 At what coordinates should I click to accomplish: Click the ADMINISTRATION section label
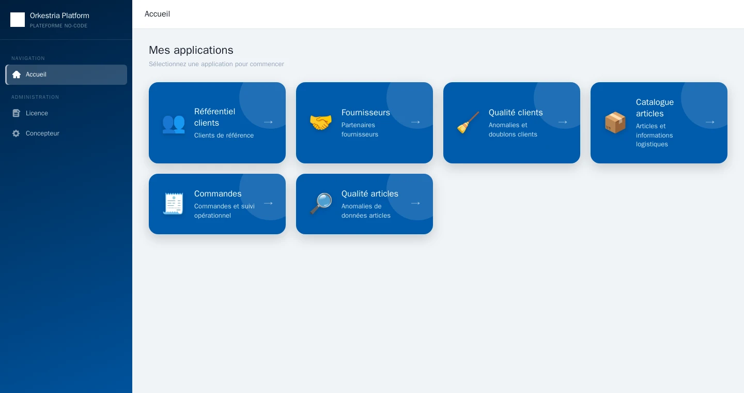tap(35, 97)
